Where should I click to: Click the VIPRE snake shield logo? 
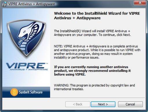tap(26, 38)
